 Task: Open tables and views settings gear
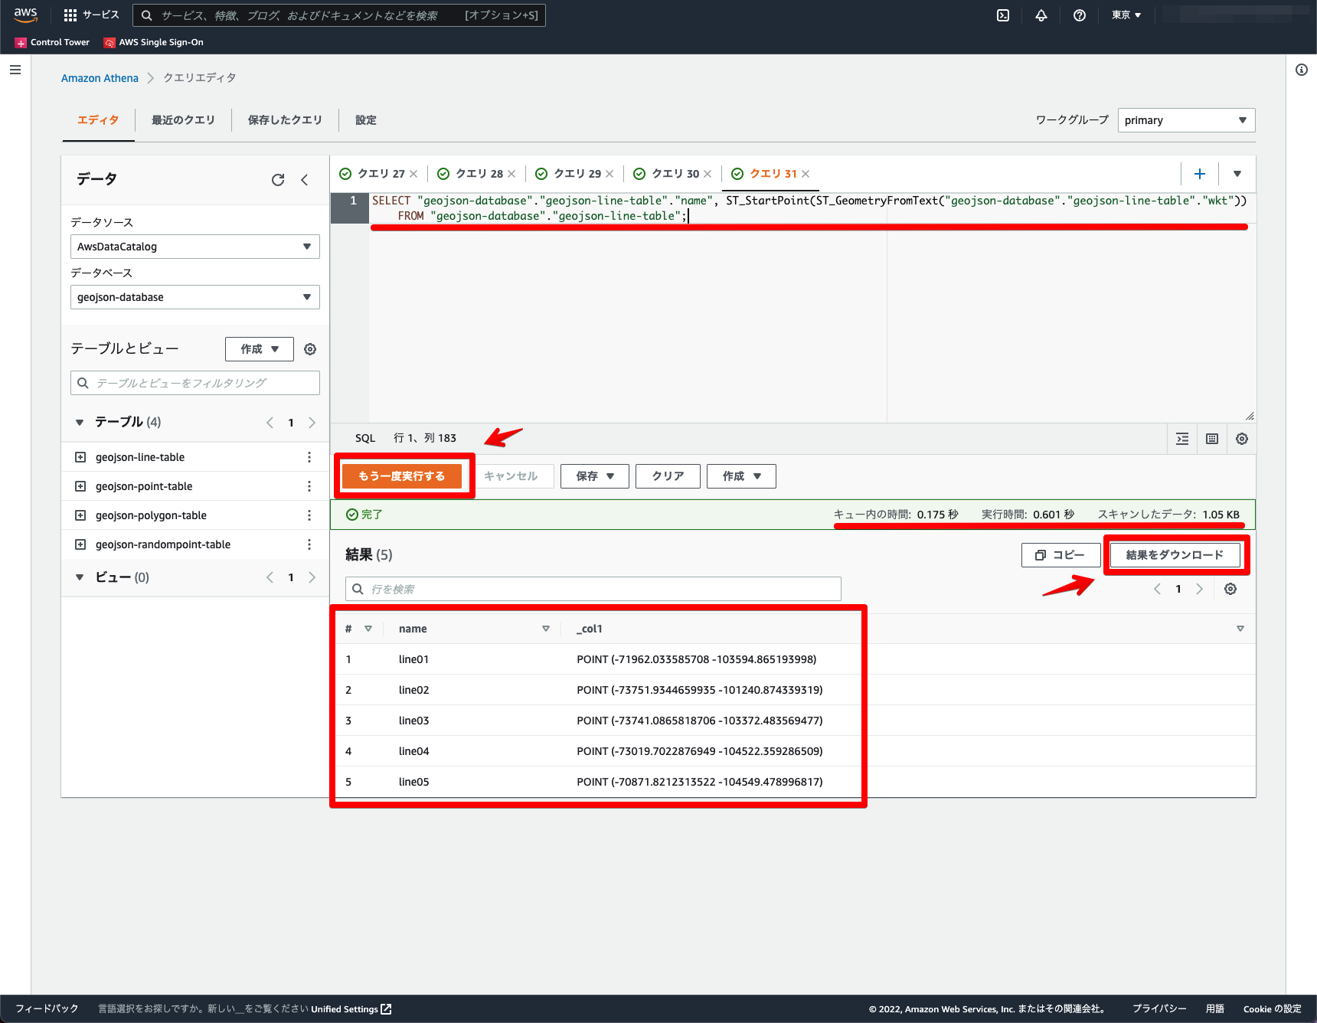[310, 349]
